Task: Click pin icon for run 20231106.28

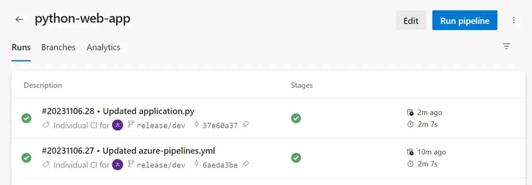Action: tap(246, 125)
